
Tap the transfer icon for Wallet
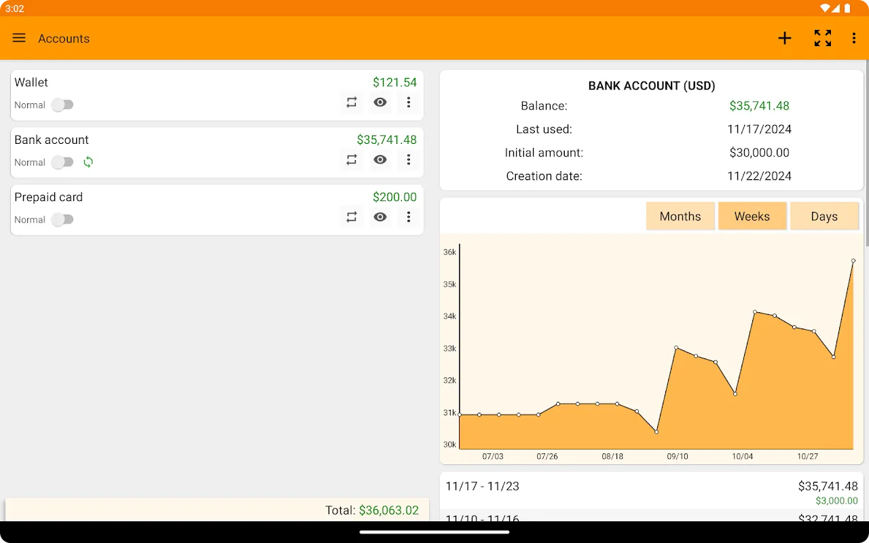(352, 102)
